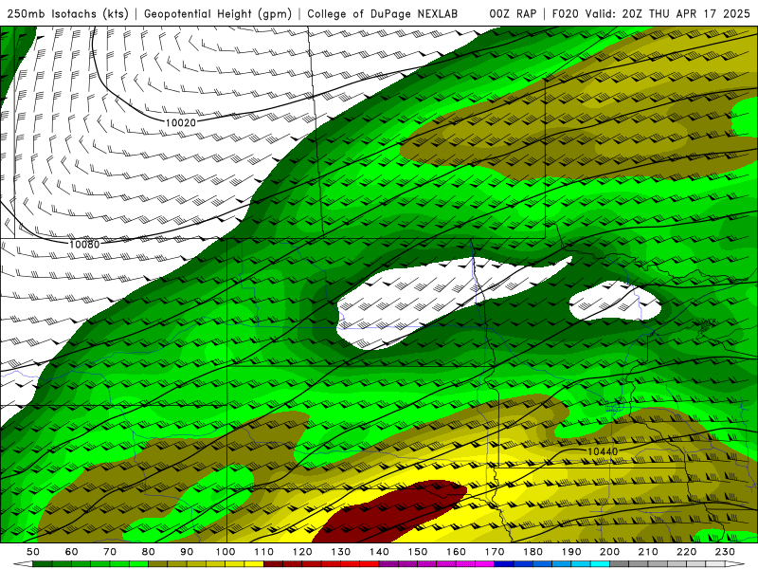The width and height of the screenshot is (758, 569).
Task: Click the 220 kts legend tick label
Action: coord(687,552)
